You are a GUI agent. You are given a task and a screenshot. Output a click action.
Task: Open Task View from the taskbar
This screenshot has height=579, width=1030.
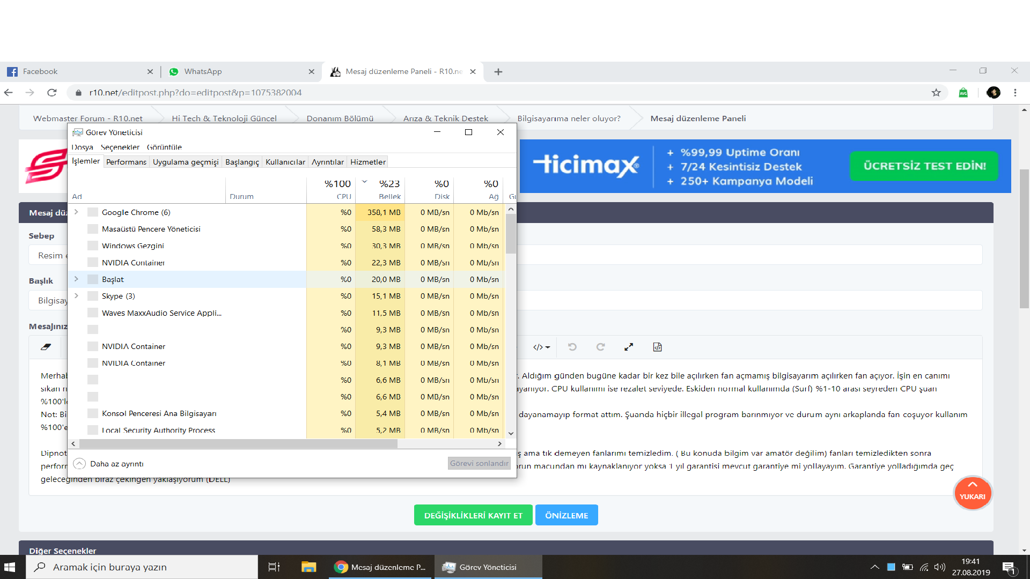coord(274,567)
